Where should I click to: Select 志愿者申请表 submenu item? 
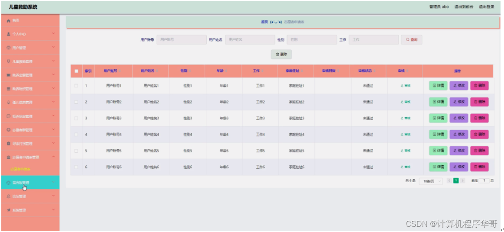coord(21,169)
